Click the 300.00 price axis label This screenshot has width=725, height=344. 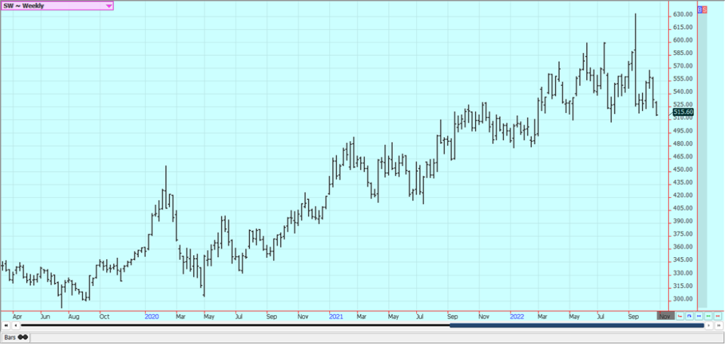point(683,298)
